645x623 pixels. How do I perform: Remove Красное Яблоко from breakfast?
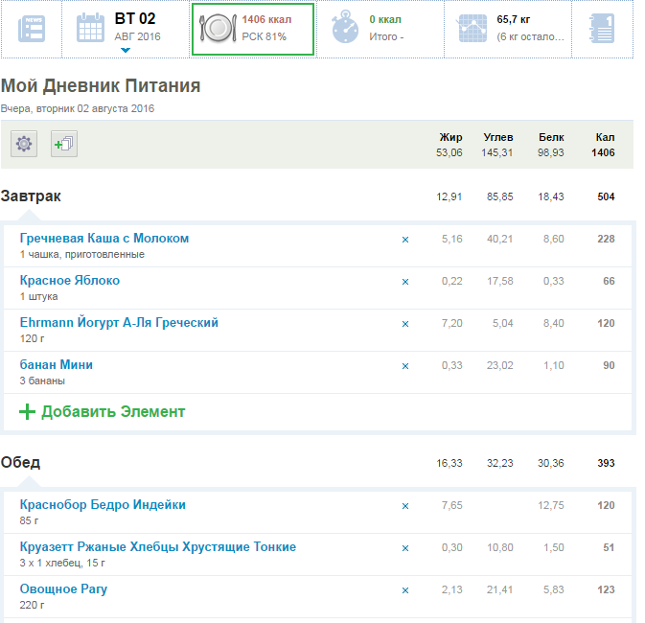click(x=404, y=282)
